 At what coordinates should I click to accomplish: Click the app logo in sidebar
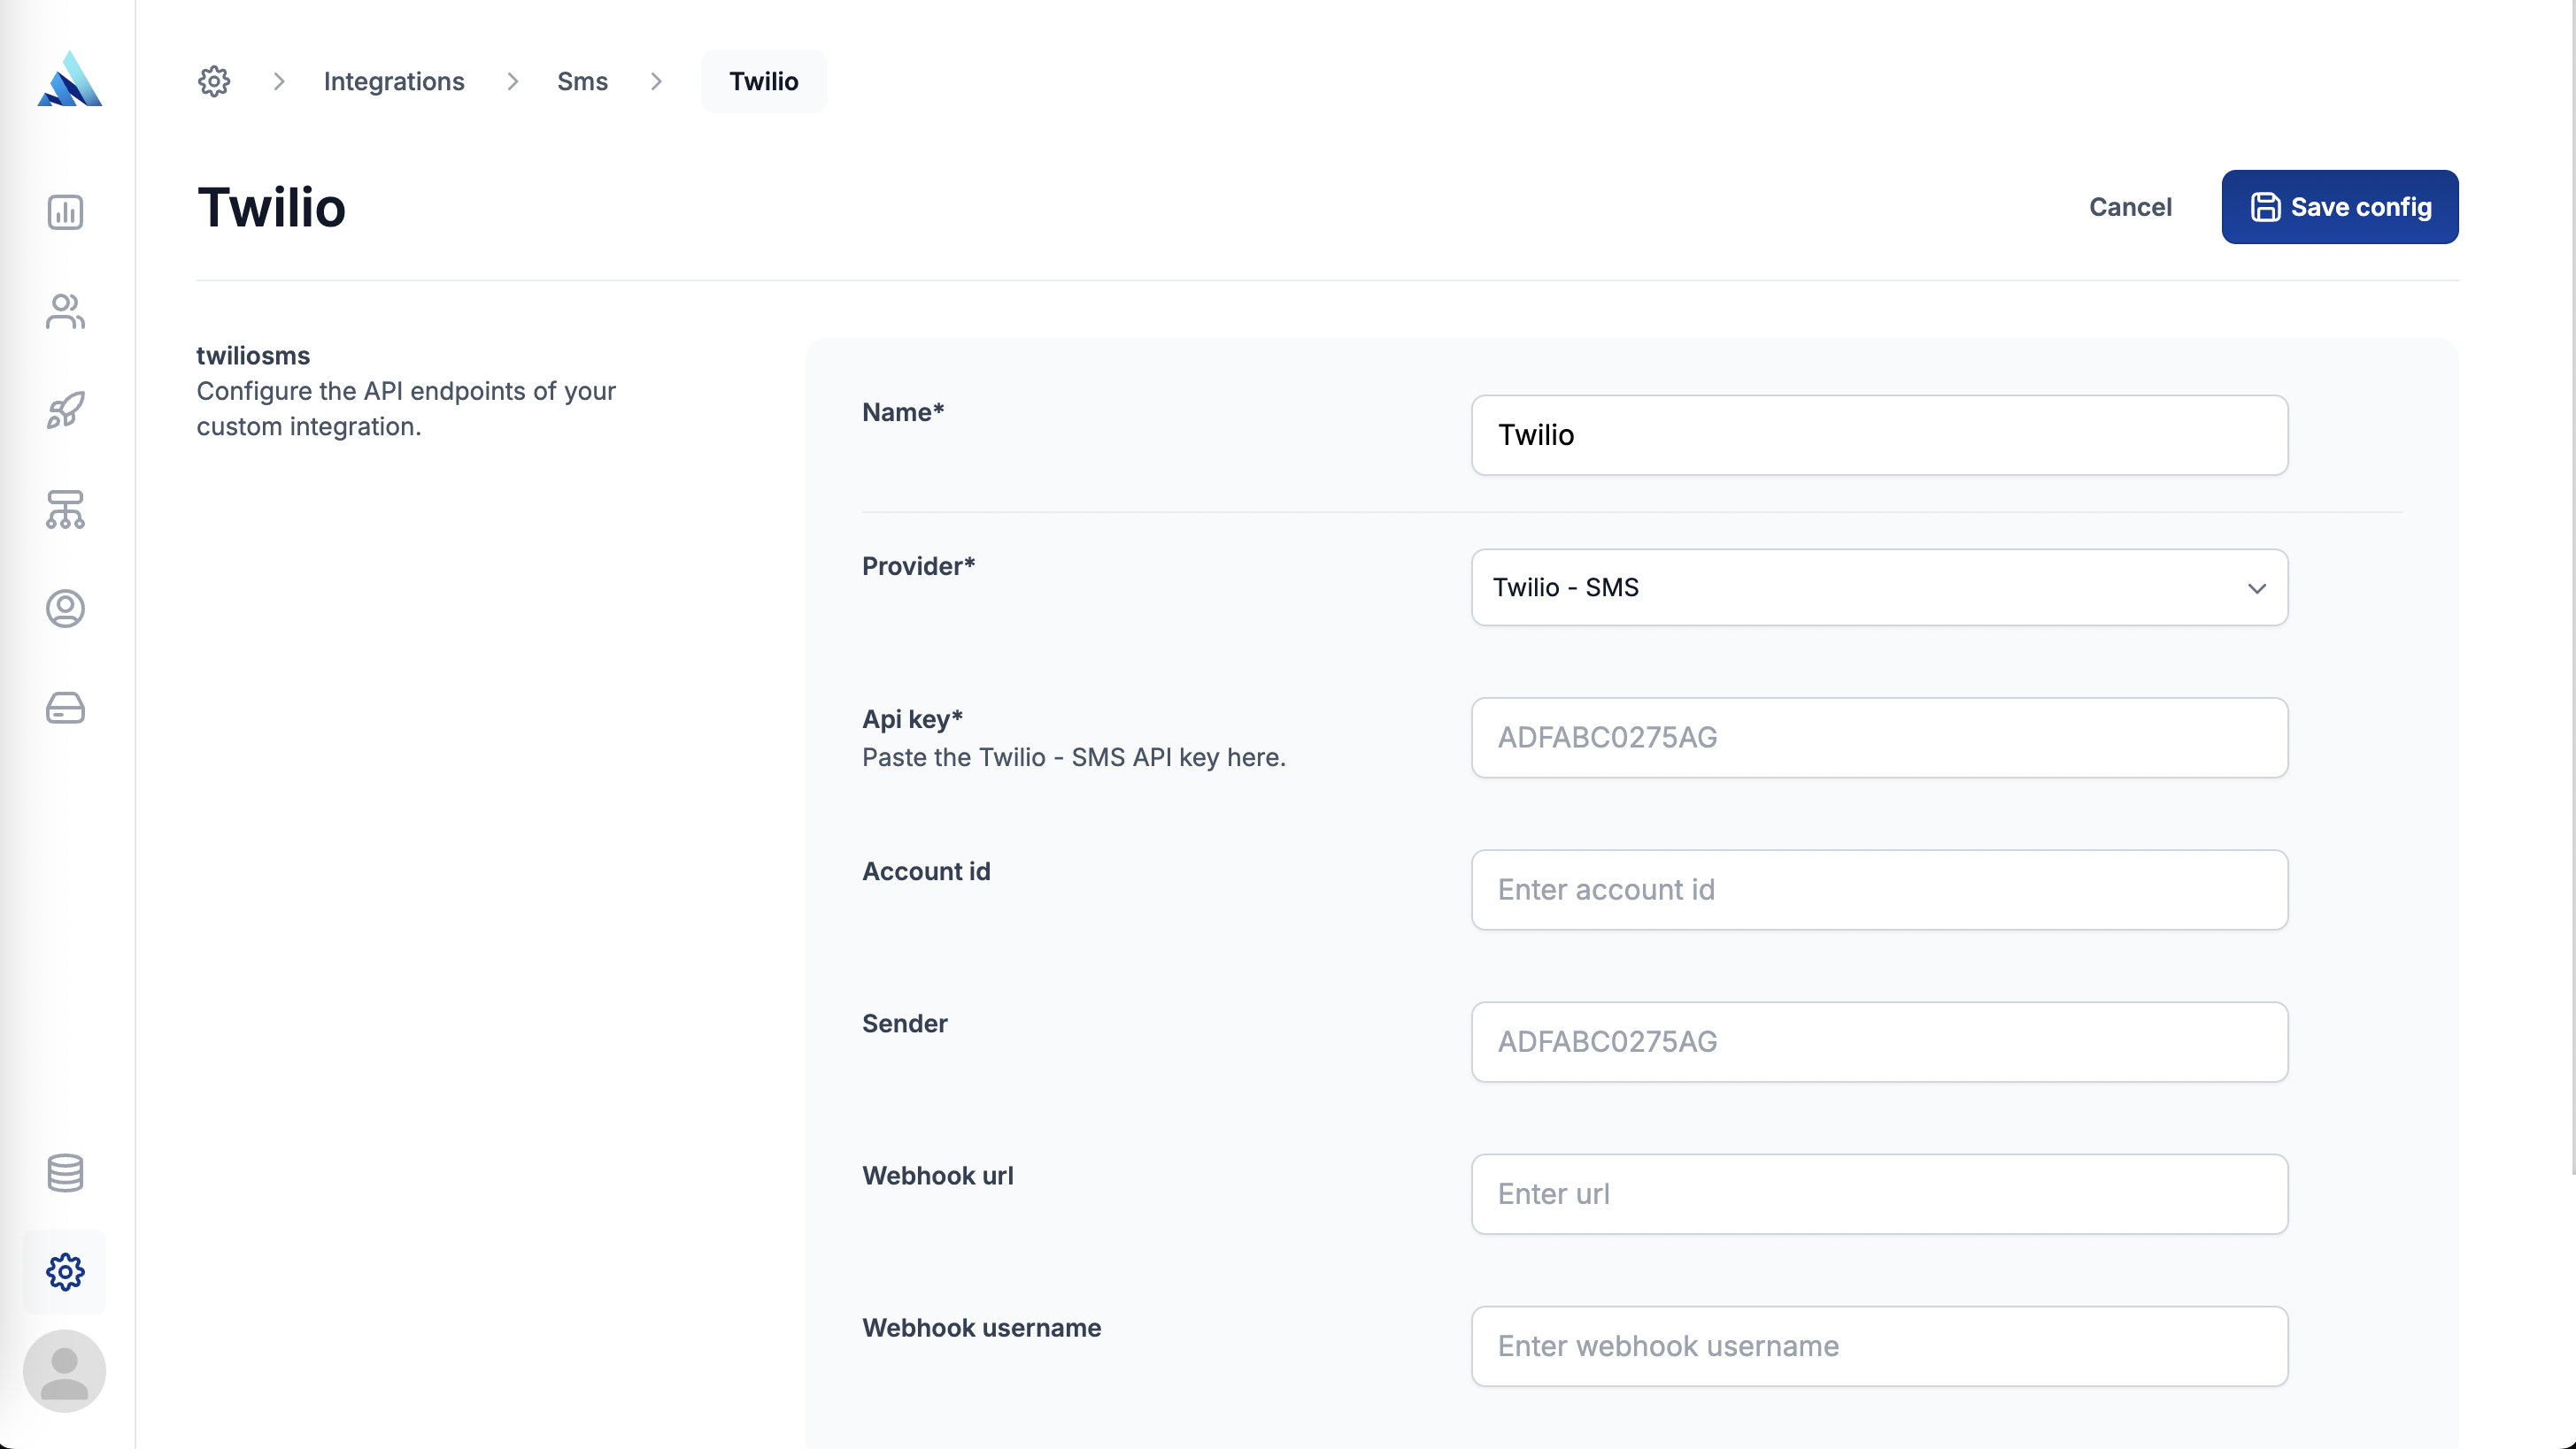pyautogui.click(x=69, y=79)
